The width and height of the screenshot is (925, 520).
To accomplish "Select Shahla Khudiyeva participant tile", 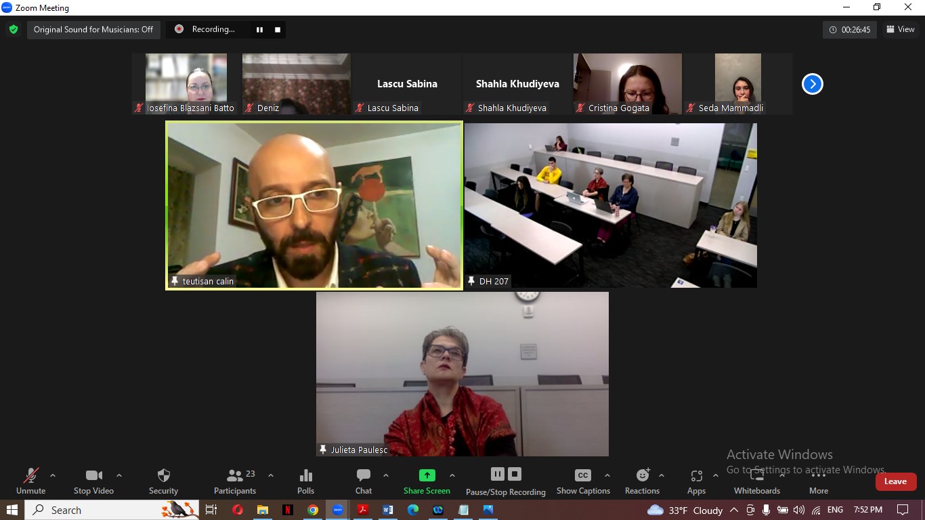I will 517,84.
